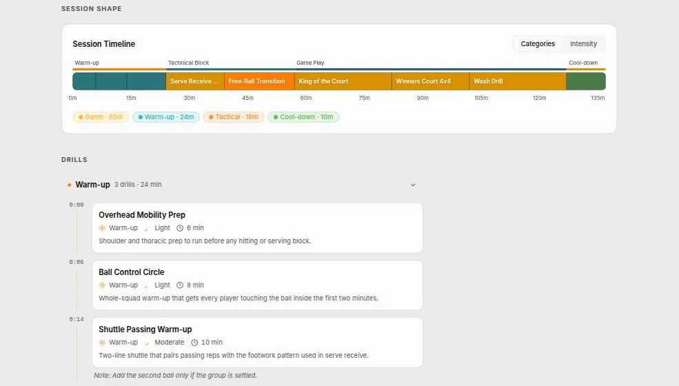Click the Technical Block phase label

pos(188,63)
